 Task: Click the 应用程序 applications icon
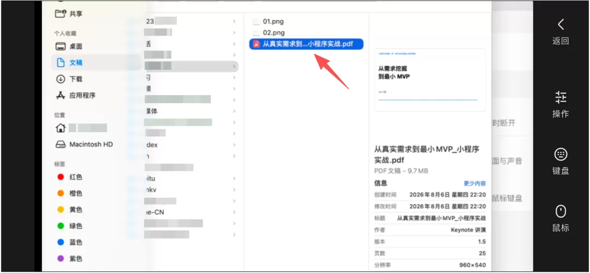click(x=61, y=95)
